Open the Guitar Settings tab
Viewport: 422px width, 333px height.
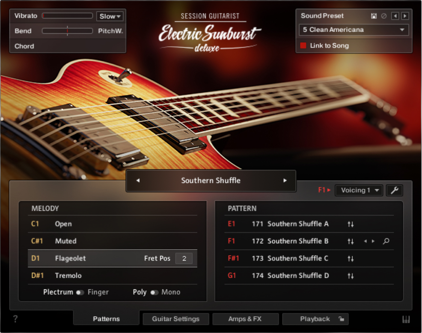[176, 319]
